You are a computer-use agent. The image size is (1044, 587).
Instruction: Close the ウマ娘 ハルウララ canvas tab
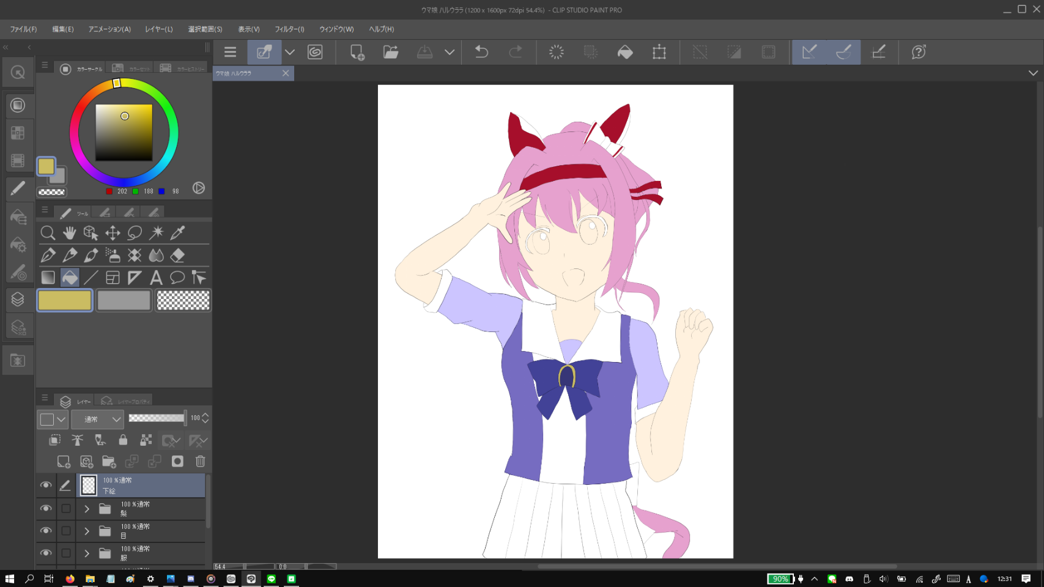coord(286,73)
